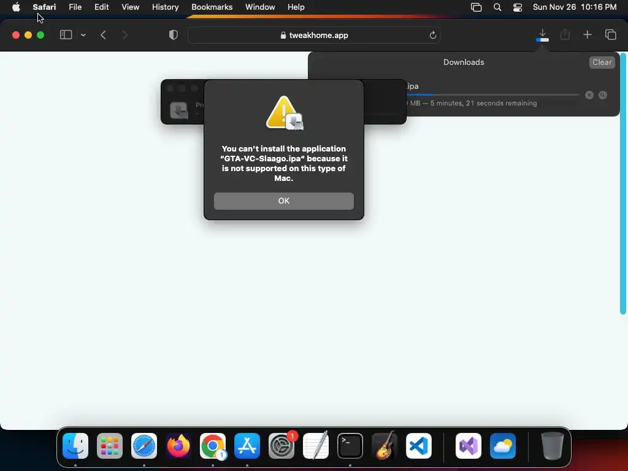
Task: Show Safari tab overview
Action: coord(610,35)
